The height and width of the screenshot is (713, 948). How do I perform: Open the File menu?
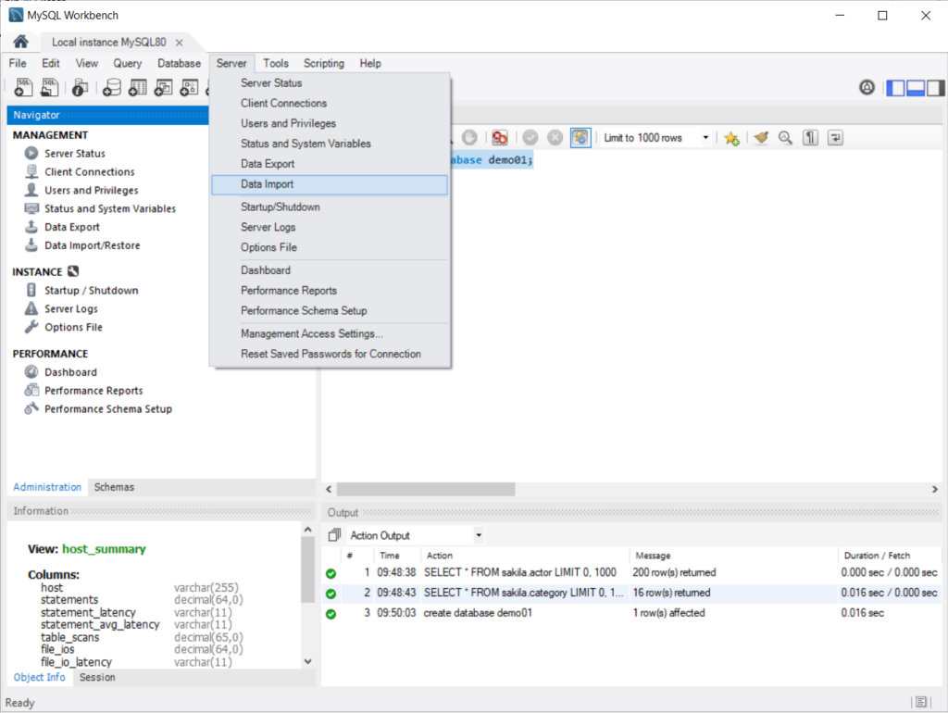(18, 64)
